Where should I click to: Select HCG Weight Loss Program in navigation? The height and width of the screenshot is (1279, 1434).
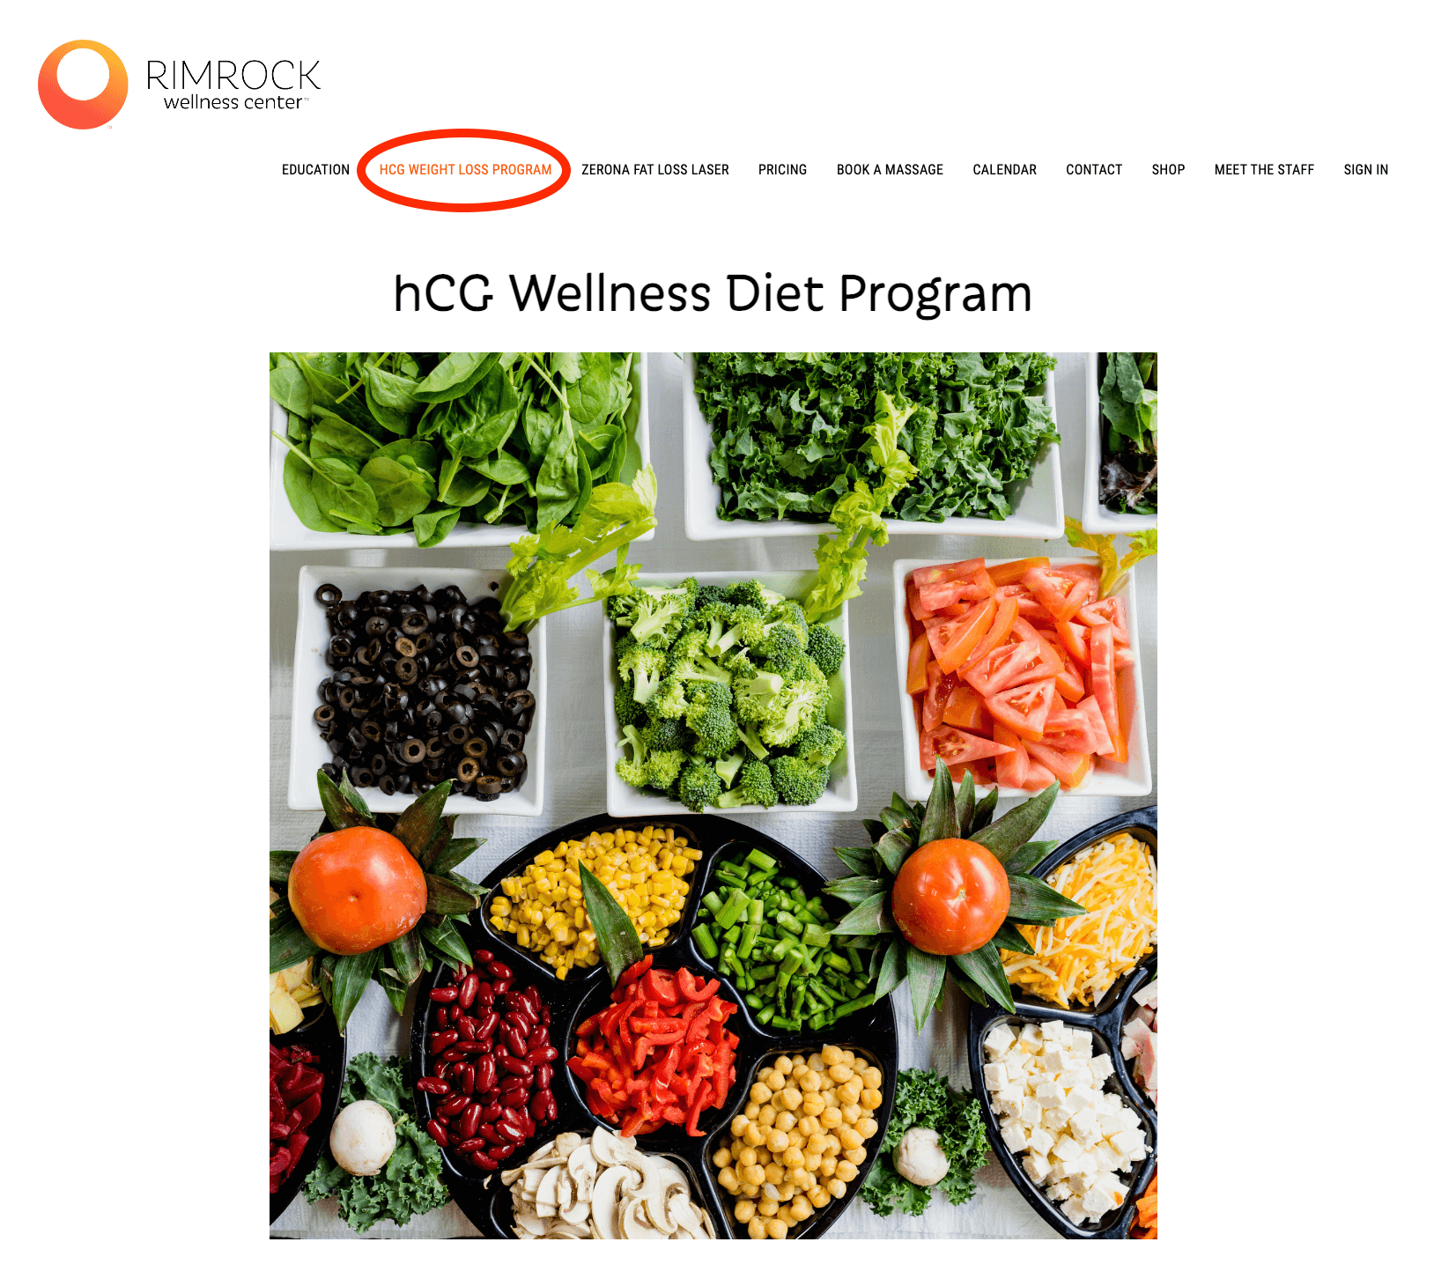465,170
